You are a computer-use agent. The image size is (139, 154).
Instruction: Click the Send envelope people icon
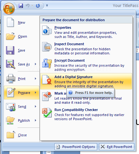[x=11, y=107]
